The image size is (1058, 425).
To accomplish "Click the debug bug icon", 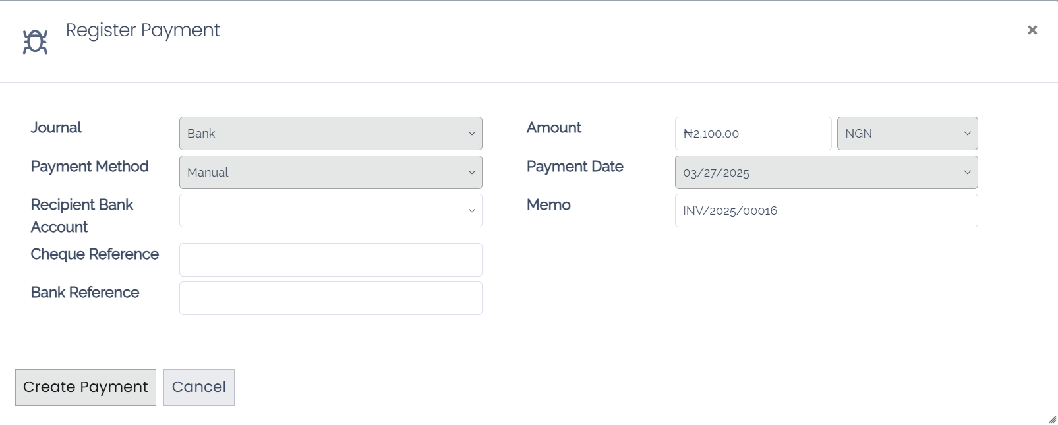I will pos(35,42).
